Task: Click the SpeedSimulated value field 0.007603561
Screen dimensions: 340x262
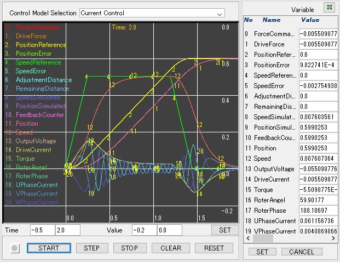Action: 318,117
